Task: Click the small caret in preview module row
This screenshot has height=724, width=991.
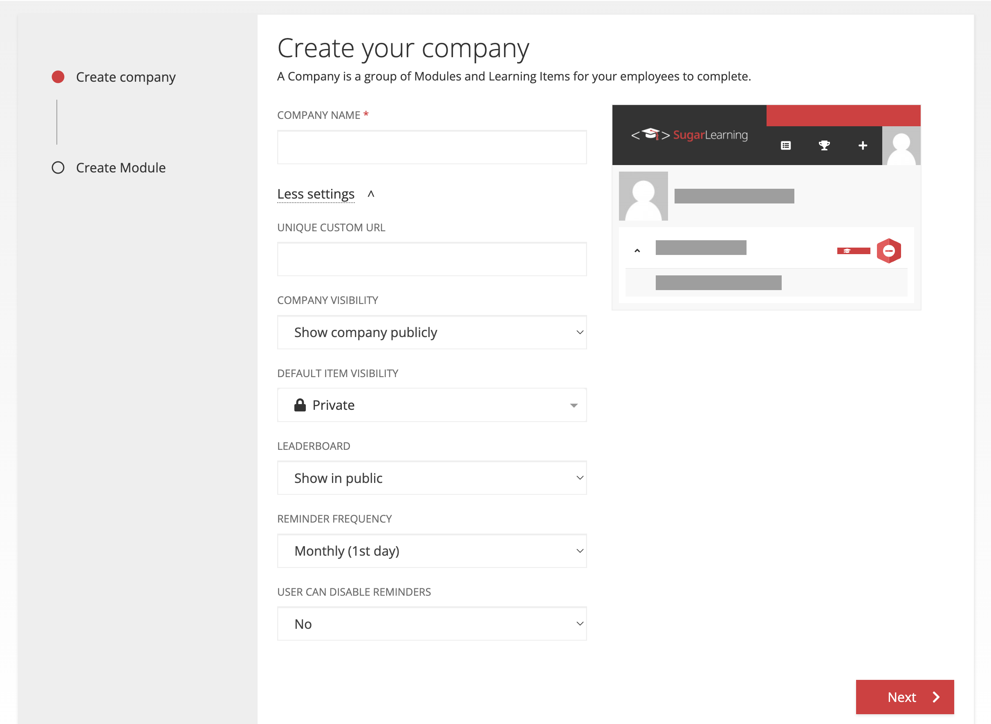Action: [x=637, y=251]
